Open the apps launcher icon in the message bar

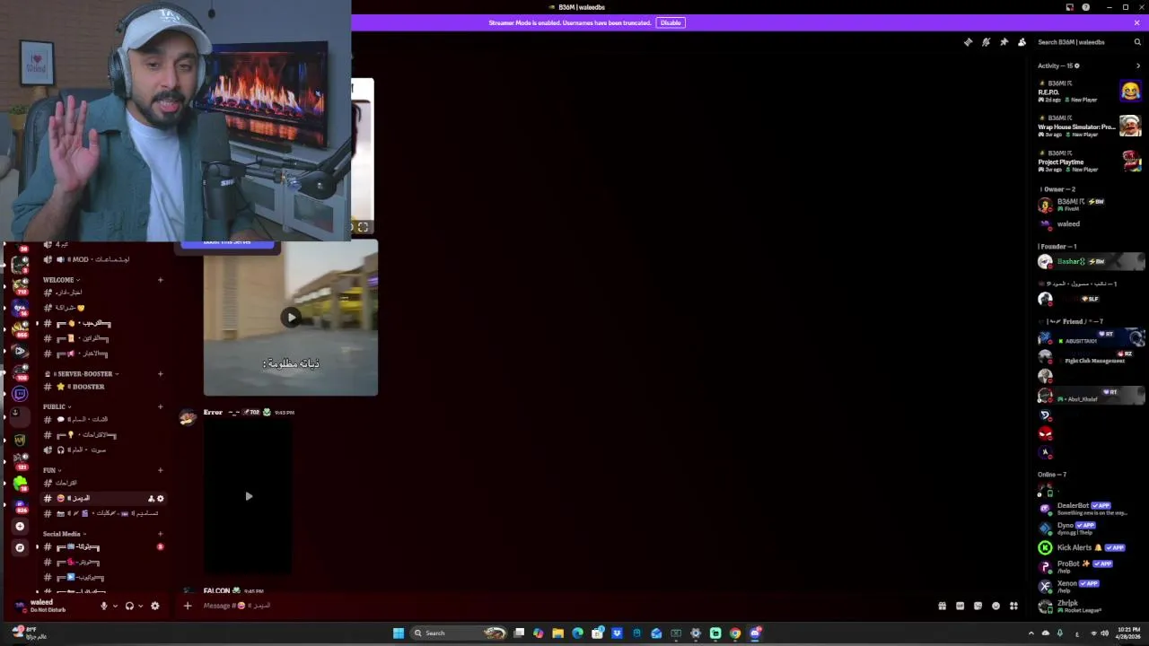1013,606
